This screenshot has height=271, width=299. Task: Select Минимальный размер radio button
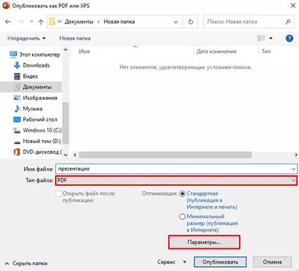(x=182, y=217)
